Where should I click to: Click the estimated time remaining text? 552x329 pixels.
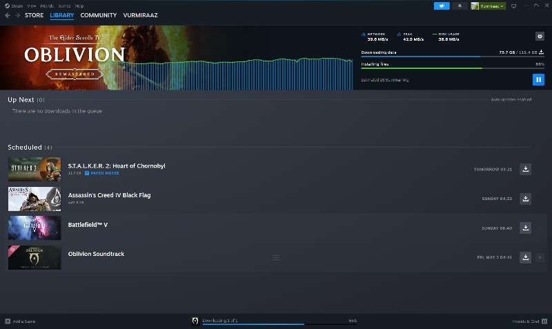385,80
